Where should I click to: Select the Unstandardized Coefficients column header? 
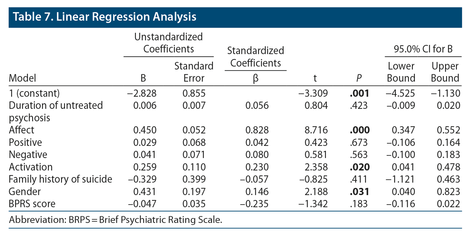(x=168, y=43)
